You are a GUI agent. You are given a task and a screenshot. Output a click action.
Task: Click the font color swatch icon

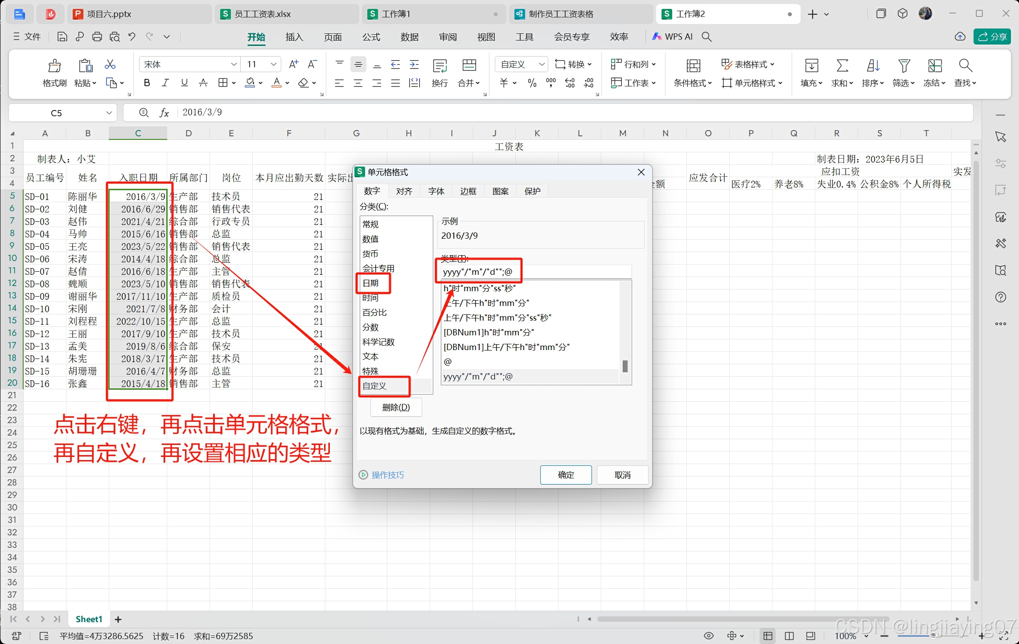coord(277,83)
